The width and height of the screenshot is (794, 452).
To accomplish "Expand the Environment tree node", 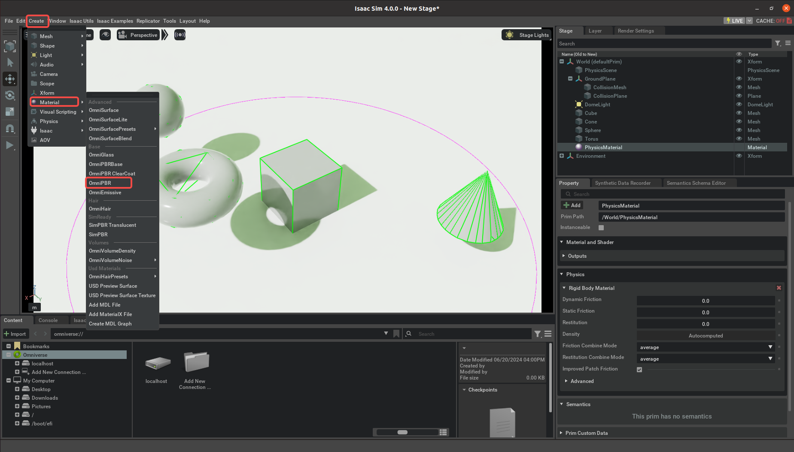I will (562, 156).
